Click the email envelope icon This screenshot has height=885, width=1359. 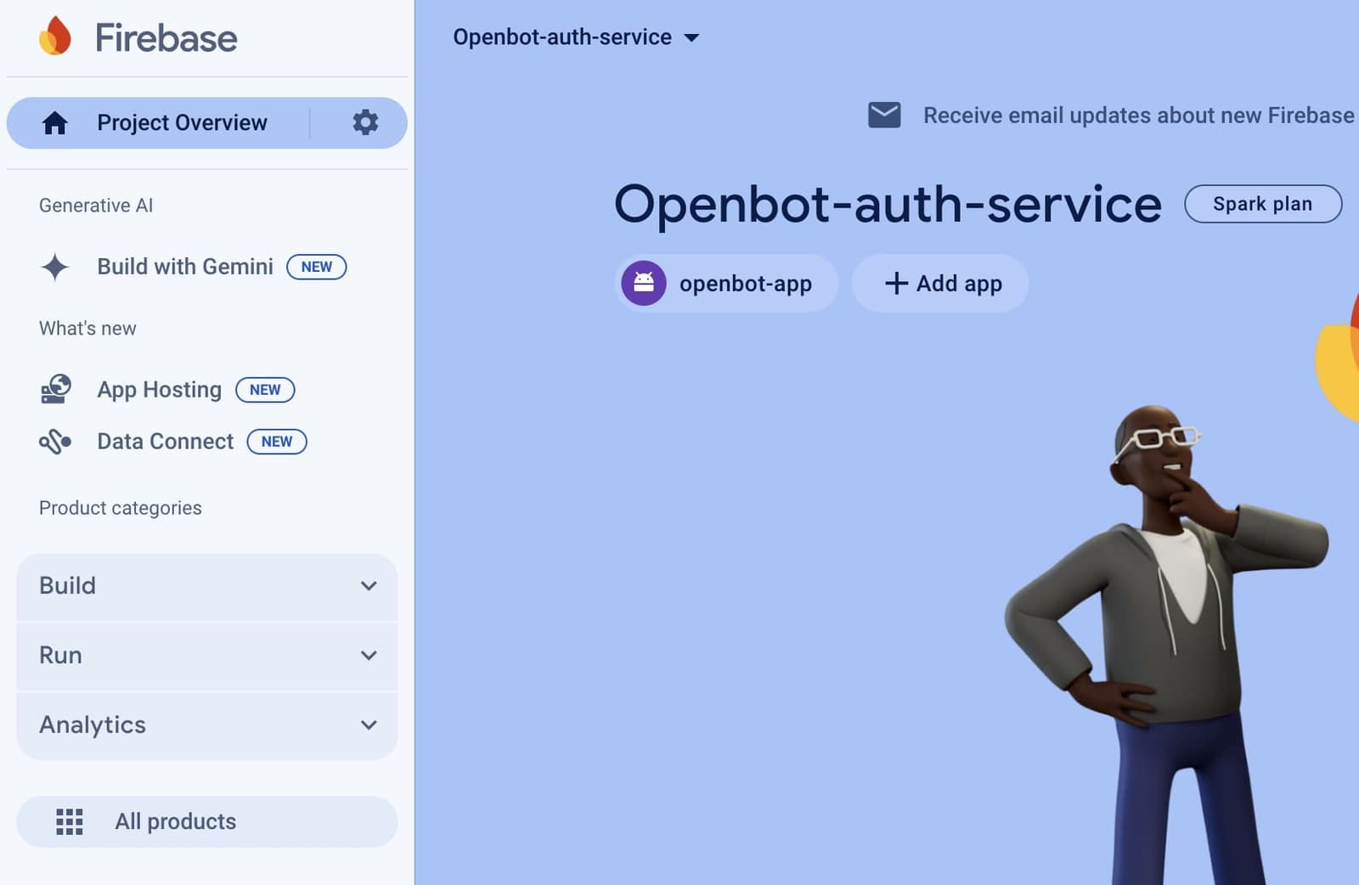[884, 115]
